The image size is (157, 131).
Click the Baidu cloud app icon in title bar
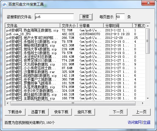[5, 4]
